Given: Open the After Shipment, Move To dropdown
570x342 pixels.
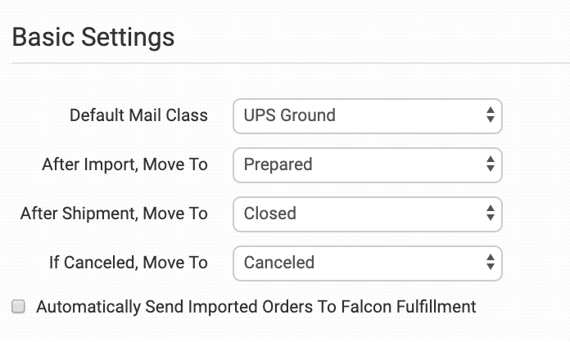Looking at the screenshot, I should (367, 214).
